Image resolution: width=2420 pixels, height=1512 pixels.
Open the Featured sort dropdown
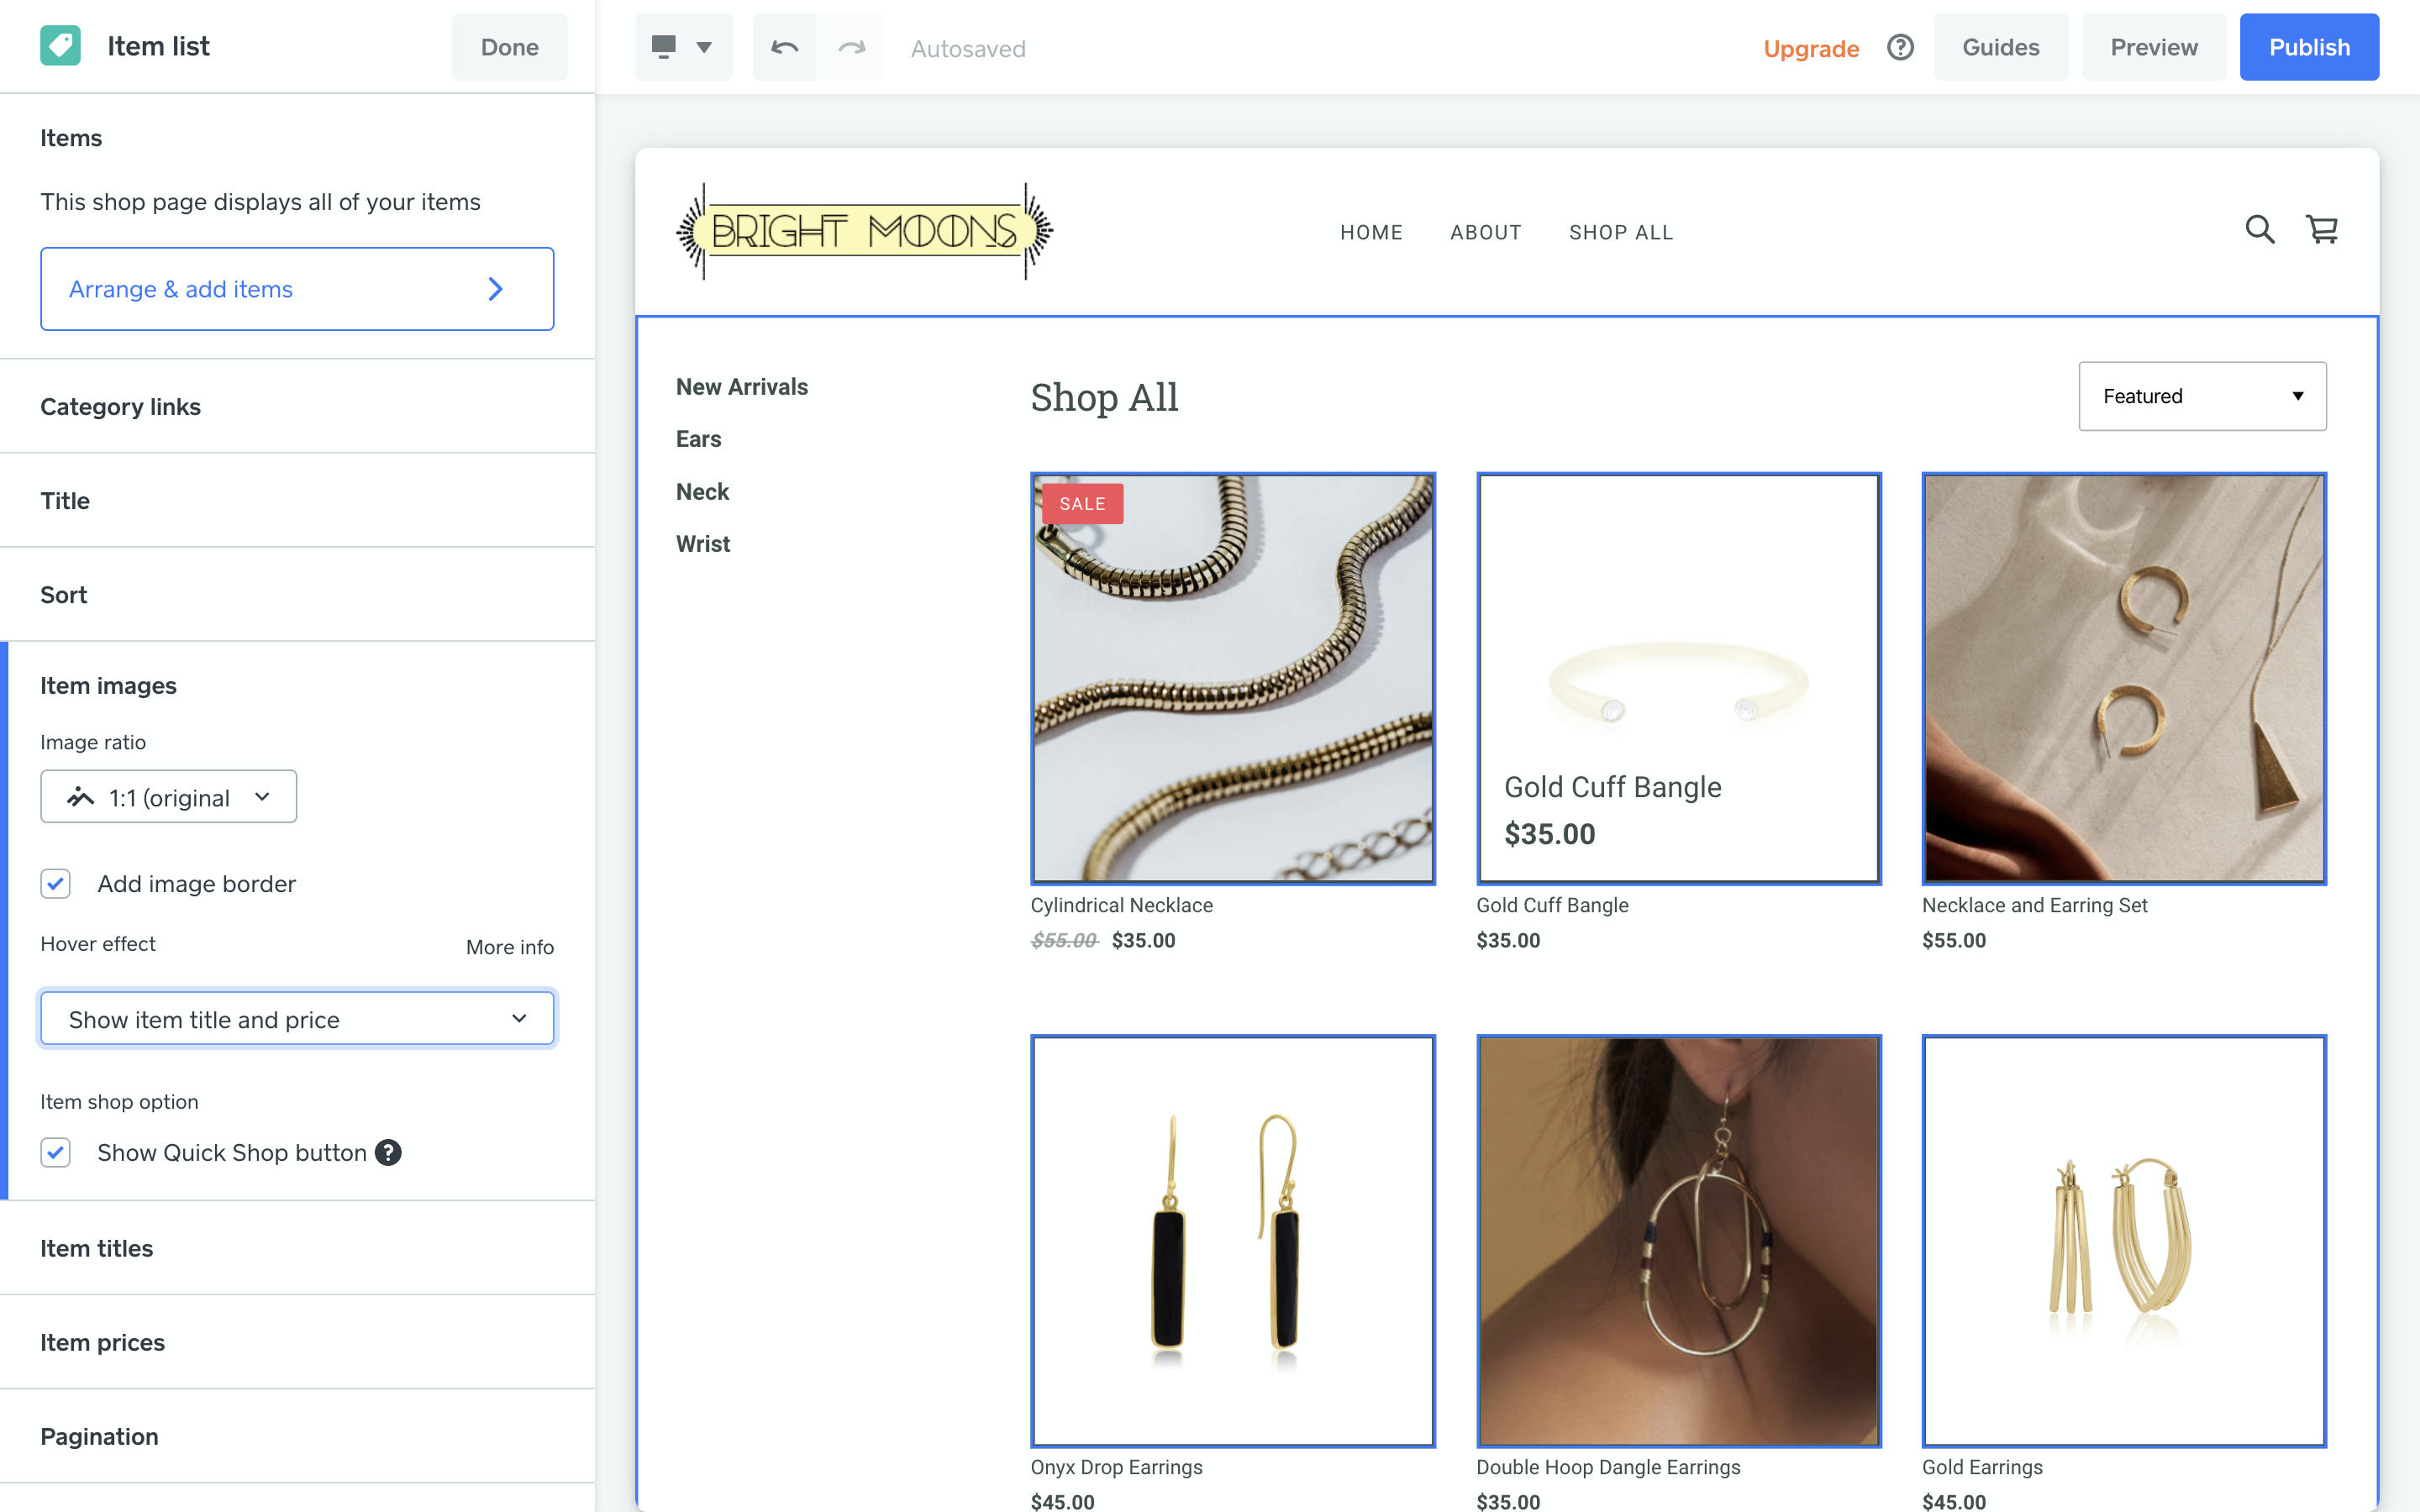pyautogui.click(x=2202, y=396)
